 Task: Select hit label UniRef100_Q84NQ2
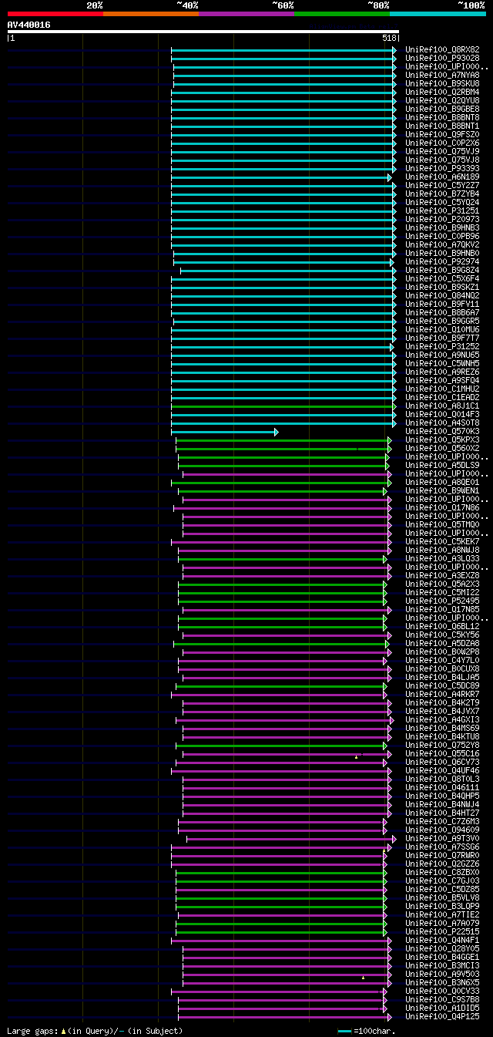click(x=442, y=295)
